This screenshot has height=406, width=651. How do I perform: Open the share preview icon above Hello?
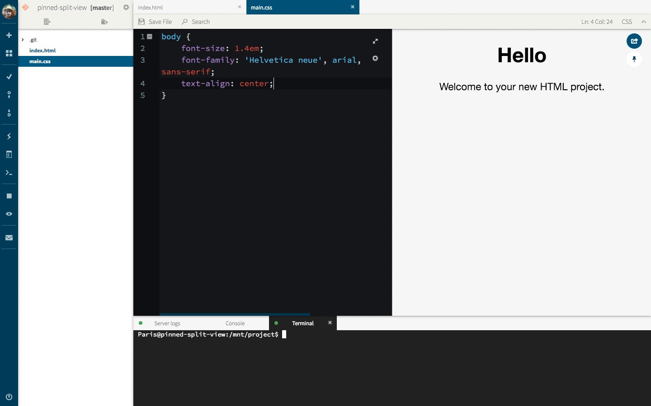click(634, 41)
